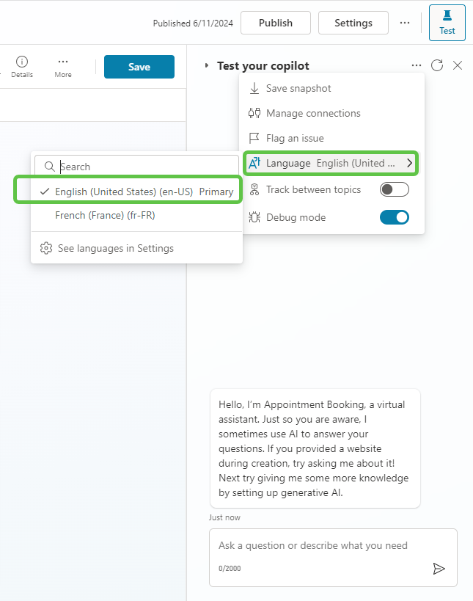The image size is (473, 601).
Task: Collapse the Test your copilot triangle
Action: 207,65
